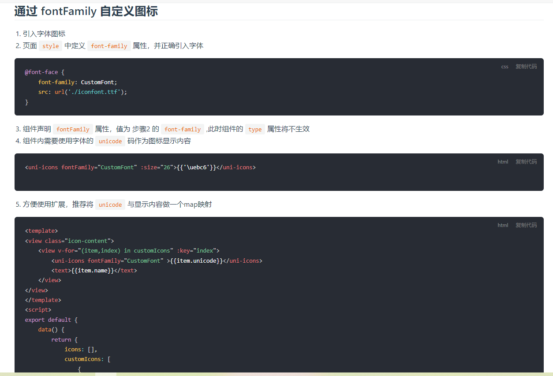Click inline code 'font-family' in step 3
The height and width of the screenshot is (376, 553).
click(183, 129)
